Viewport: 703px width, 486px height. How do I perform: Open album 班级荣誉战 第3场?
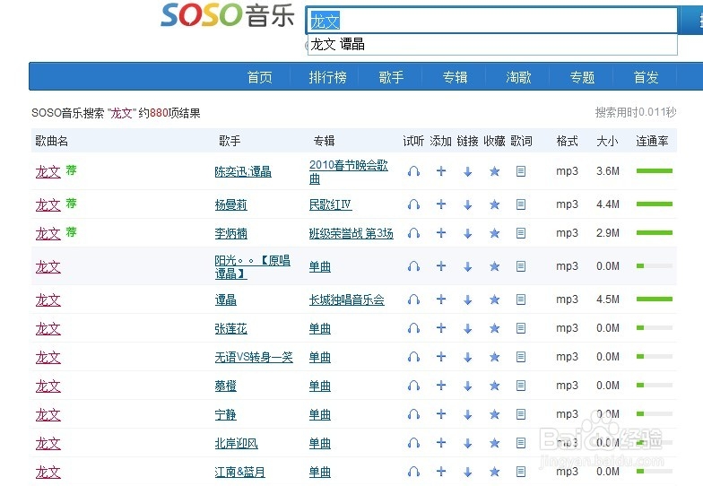(351, 233)
